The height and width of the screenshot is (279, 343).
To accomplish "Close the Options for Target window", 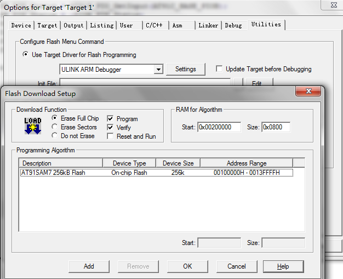I will pyautogui.click(x=333, y=5).
